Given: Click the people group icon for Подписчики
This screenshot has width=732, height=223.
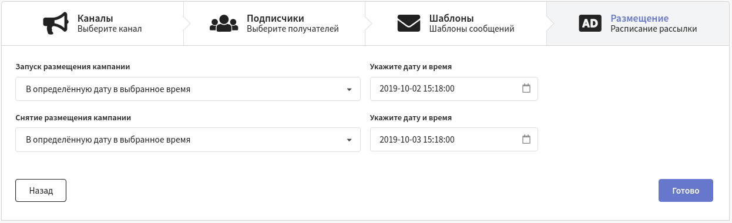Looking at the screenshot, I should coord(224,23).
